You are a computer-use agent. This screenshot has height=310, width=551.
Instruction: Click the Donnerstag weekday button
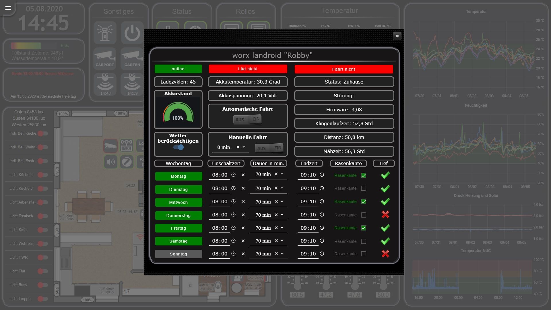point(179,216)
